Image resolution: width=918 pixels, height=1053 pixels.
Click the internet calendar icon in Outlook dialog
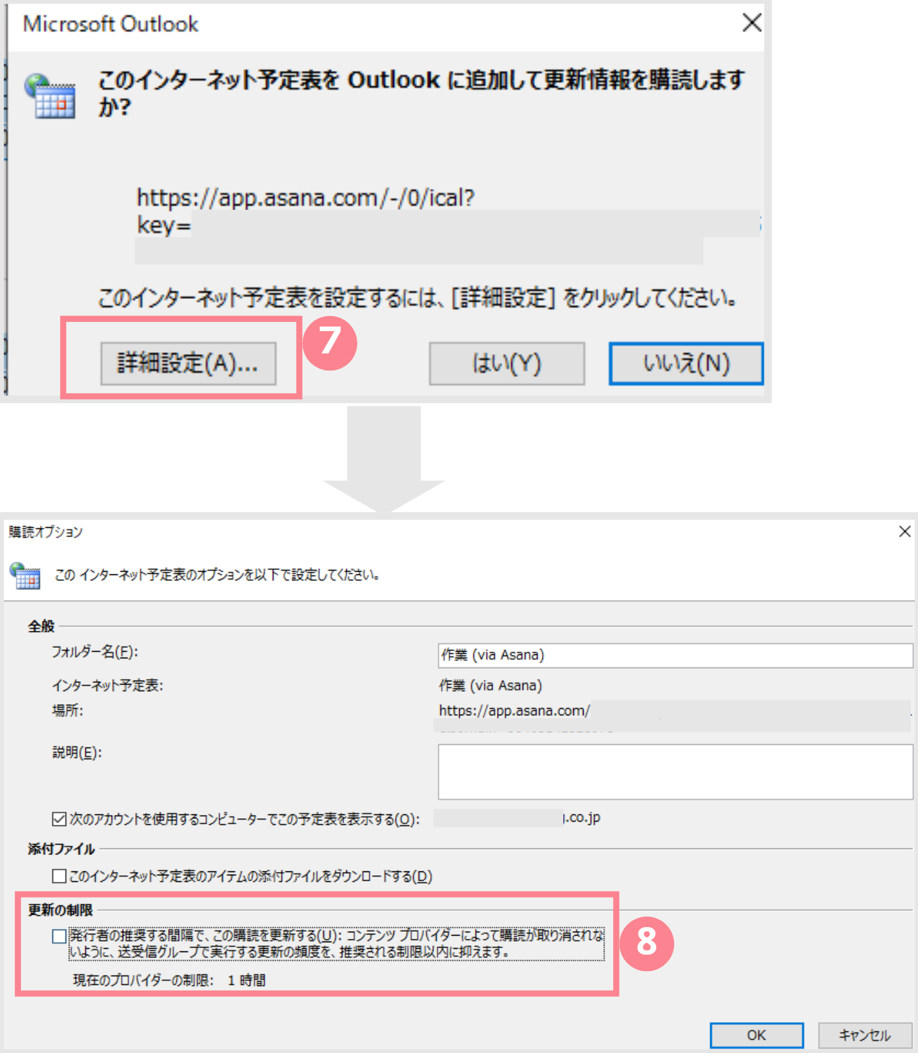coord(50,96)
